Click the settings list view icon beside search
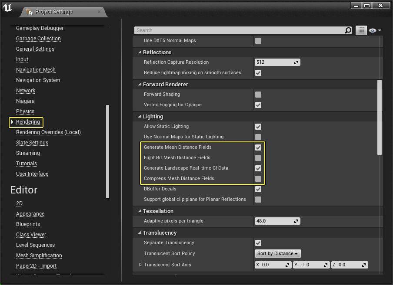 [361, 30]
